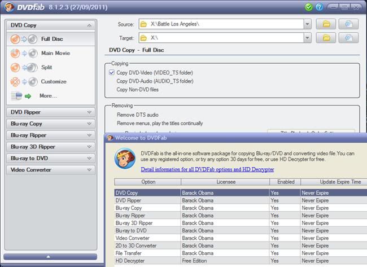The height and width of the screenshot is (267, 367).
Task: Select the DVD Copy row in license table
Action: 241,193
